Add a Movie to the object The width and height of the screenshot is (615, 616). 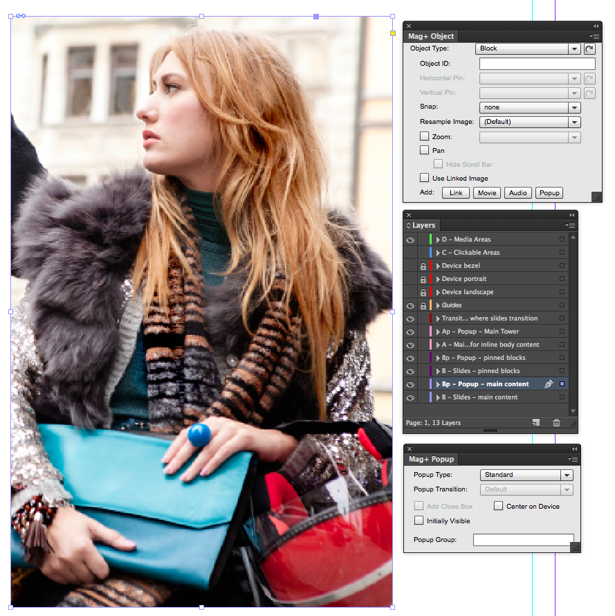(487, 192)
